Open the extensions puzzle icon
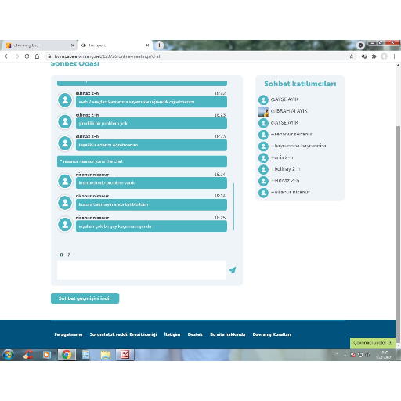This screenshot has width=401, height=401. [374, 56]
